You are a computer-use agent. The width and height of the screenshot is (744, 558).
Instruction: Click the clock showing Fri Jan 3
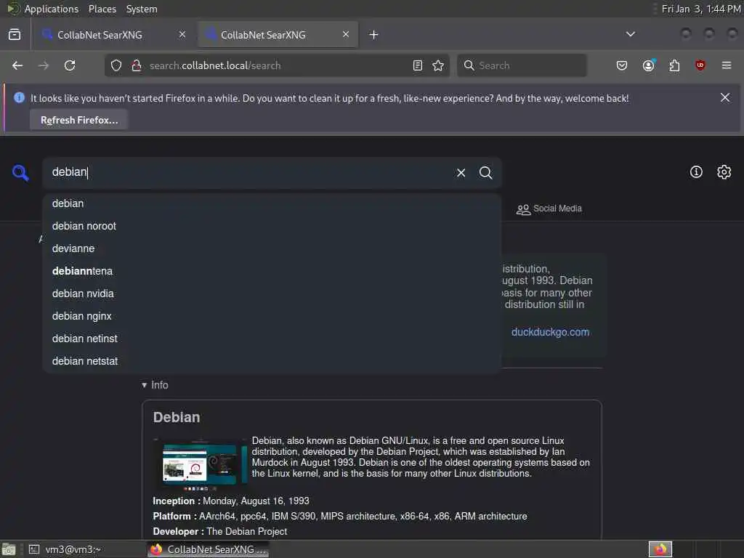coord(701,9)
